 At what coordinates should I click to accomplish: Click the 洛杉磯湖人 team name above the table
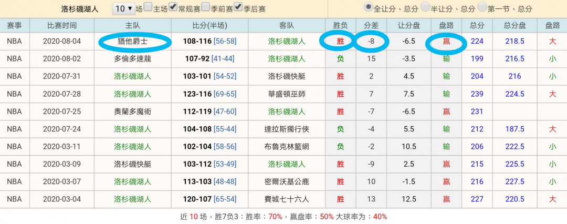click(80, 9)
